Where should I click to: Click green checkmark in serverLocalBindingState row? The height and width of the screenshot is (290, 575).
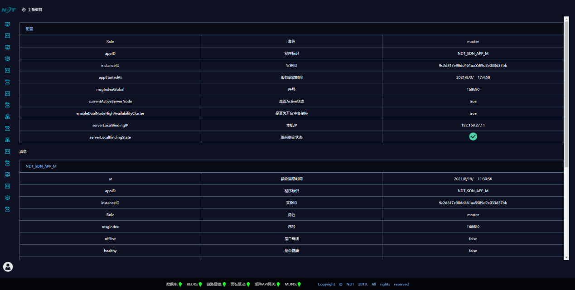(473, 136)
